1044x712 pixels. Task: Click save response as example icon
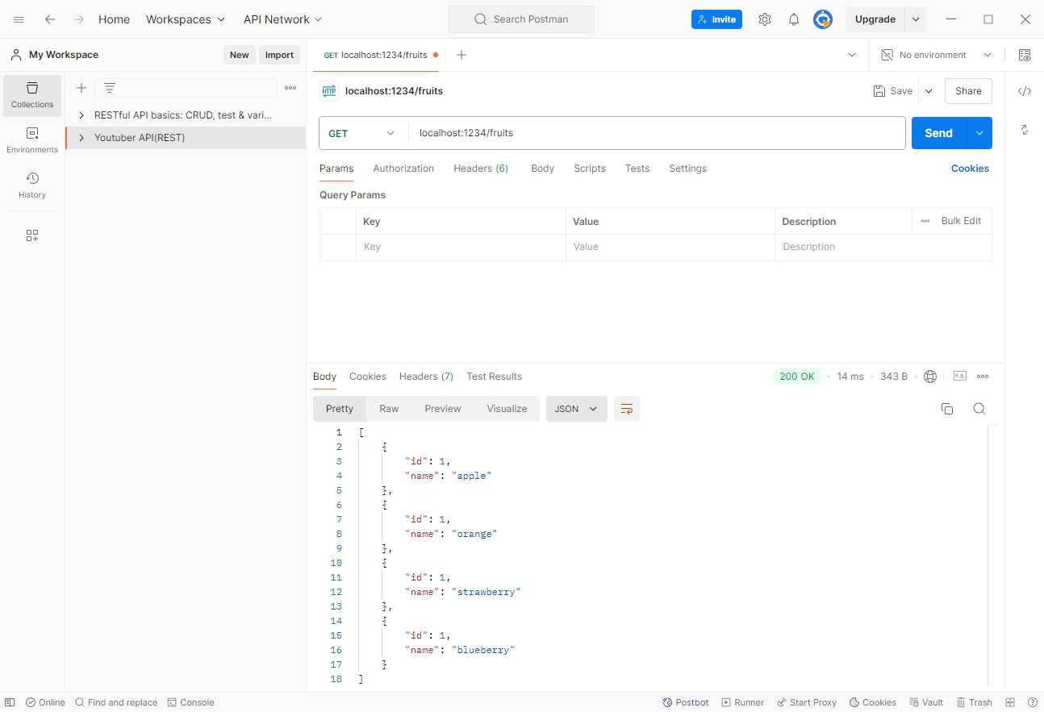960,377
